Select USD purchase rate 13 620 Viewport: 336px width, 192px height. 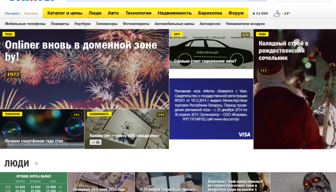point(20,187)
